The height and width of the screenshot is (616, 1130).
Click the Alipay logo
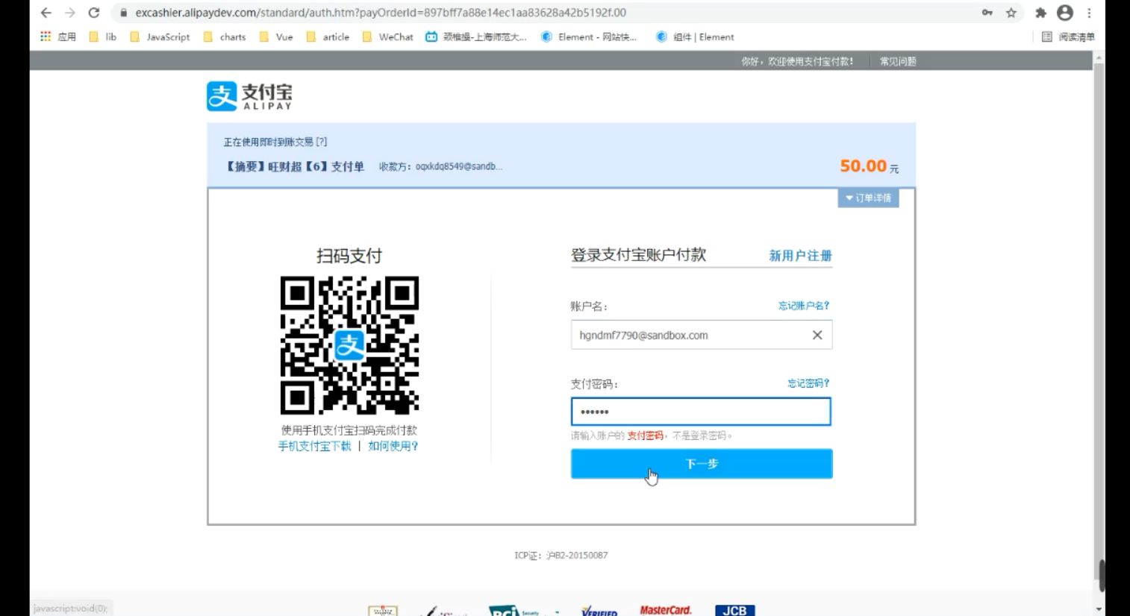pos(249,96)
